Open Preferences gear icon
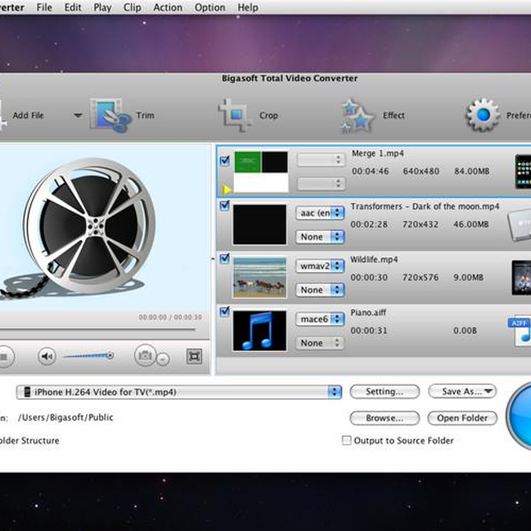 [x=483, y=115]
